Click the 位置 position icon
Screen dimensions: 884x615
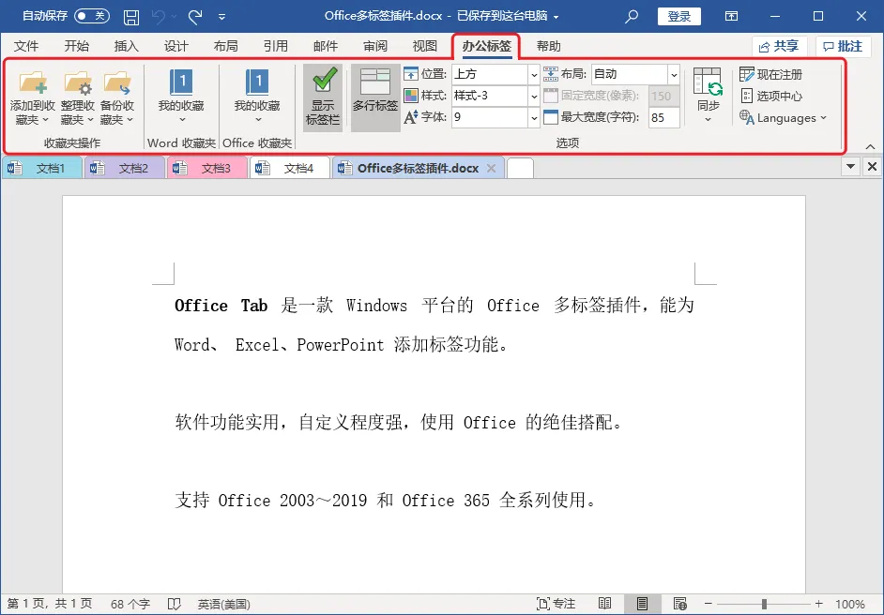pos(411,74)
